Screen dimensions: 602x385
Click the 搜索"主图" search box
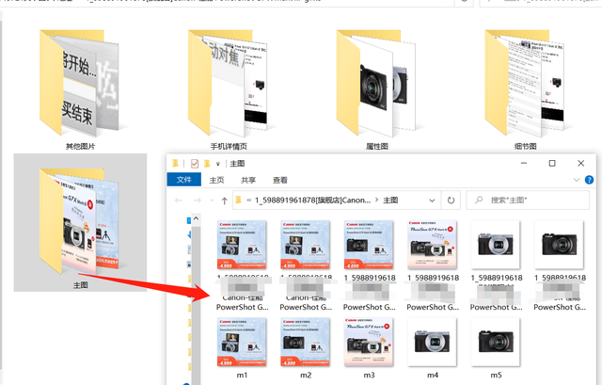click(527, 201)
